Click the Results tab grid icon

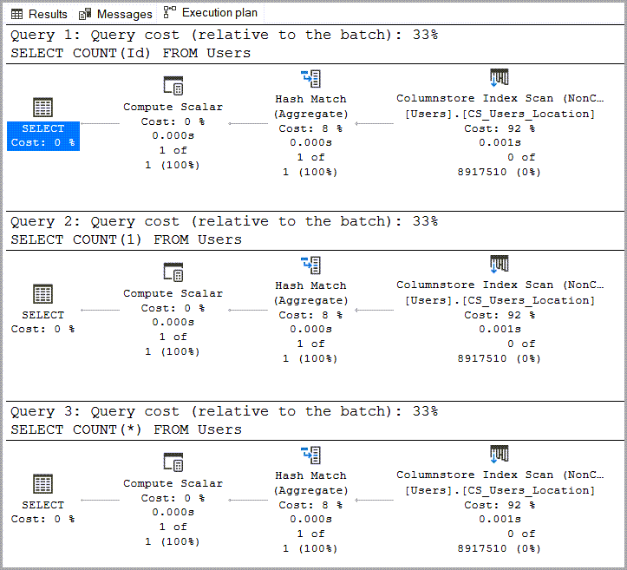point(16,15)
